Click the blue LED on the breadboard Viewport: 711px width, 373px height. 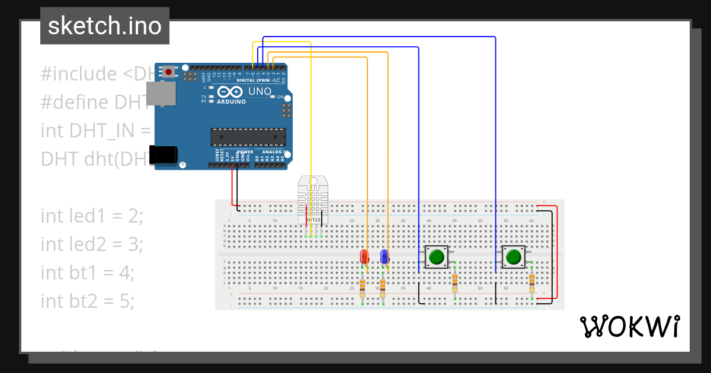point(384,256)
